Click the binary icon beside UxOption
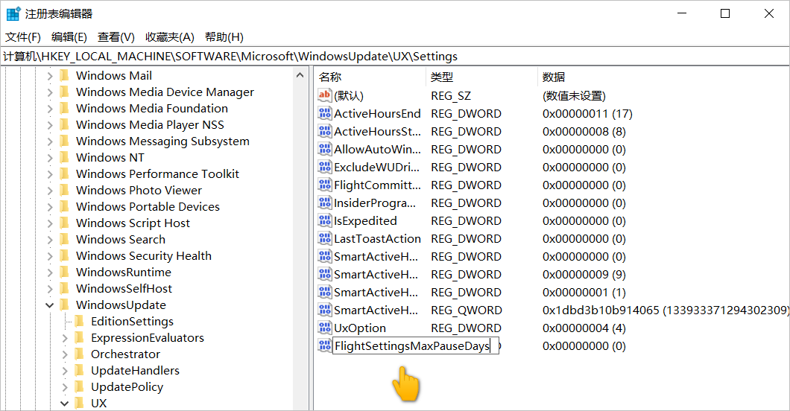The image size is (790, 411). (324, 328)
